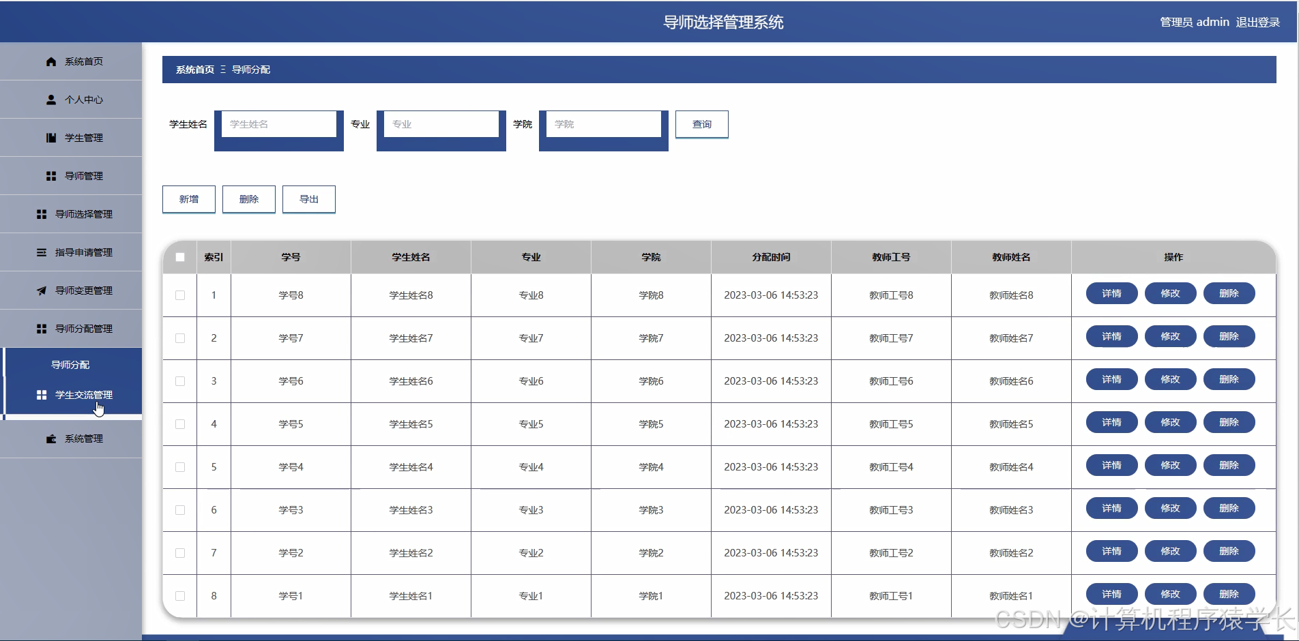
Task: Click 删除 for row 学号1
Action: (1229, 594)
